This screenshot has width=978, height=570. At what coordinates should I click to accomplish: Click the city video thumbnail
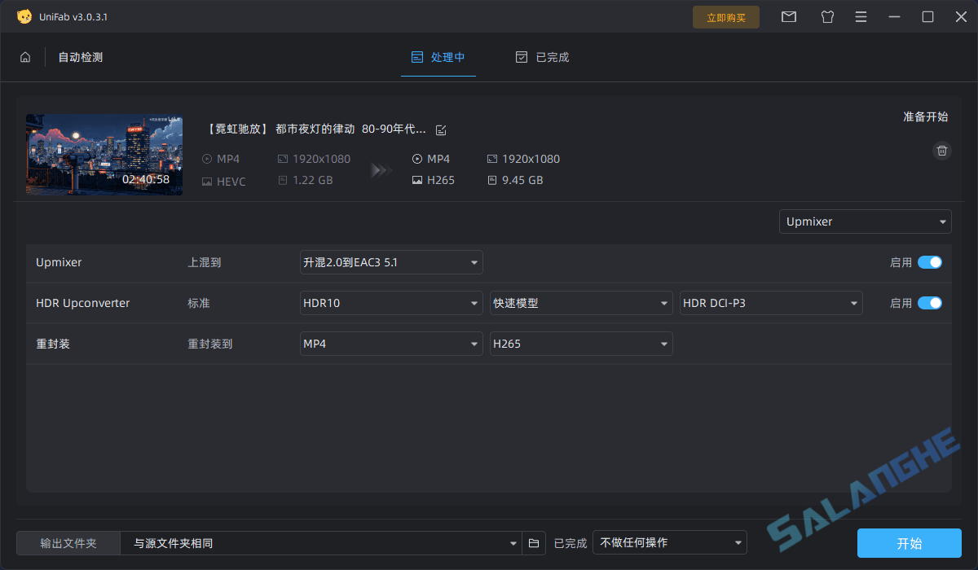click(104, 155)
